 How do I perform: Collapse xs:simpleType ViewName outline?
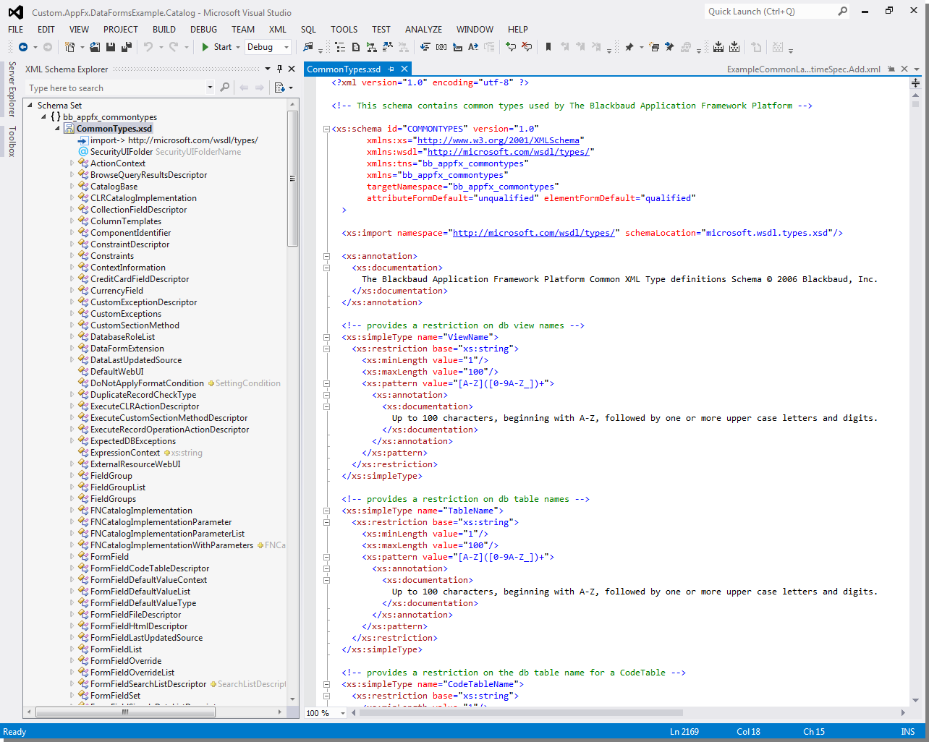(326, 337)
